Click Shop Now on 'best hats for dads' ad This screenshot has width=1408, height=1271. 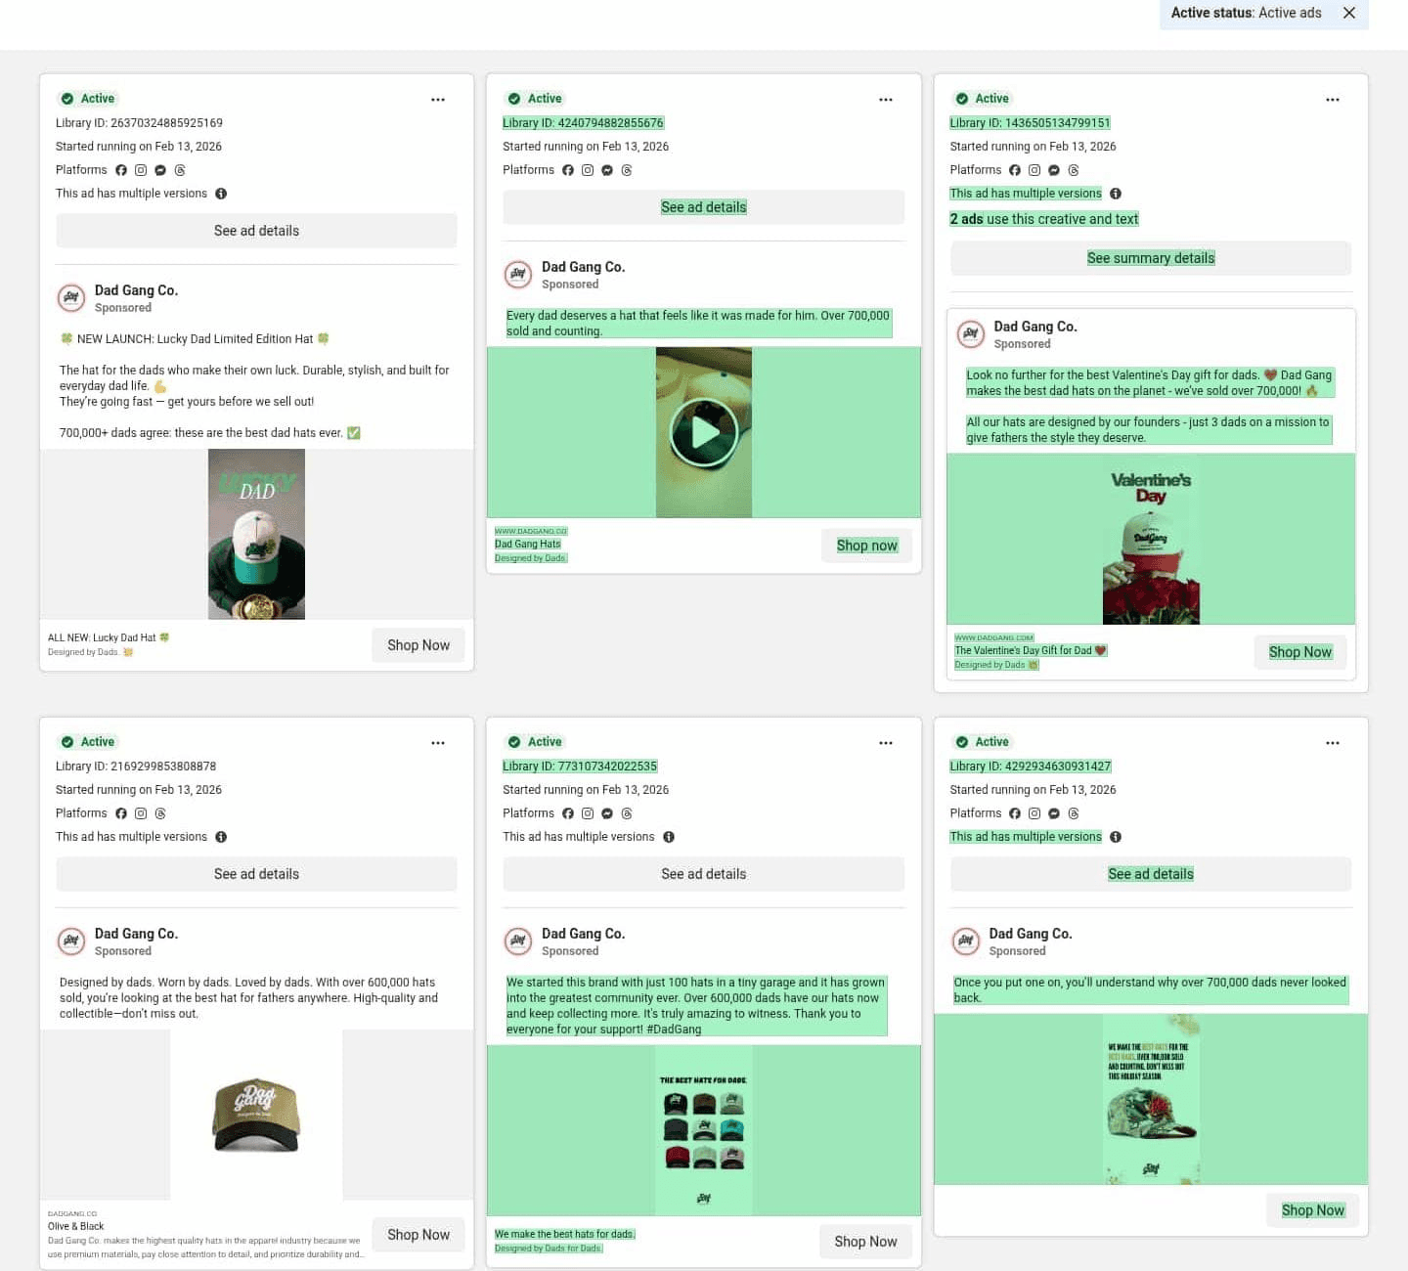(865, 1242)
